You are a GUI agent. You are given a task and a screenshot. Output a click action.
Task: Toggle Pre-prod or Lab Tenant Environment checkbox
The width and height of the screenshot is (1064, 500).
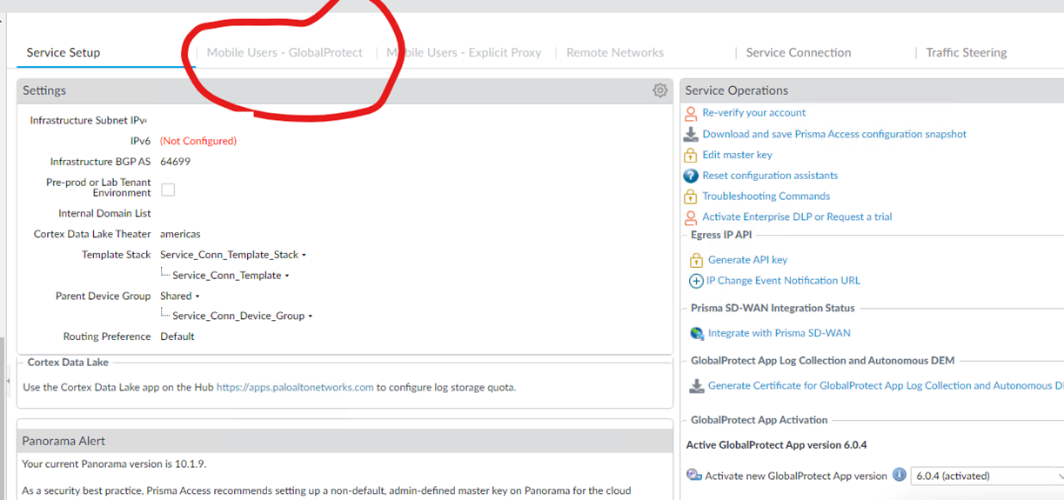[x=168, y=190]
